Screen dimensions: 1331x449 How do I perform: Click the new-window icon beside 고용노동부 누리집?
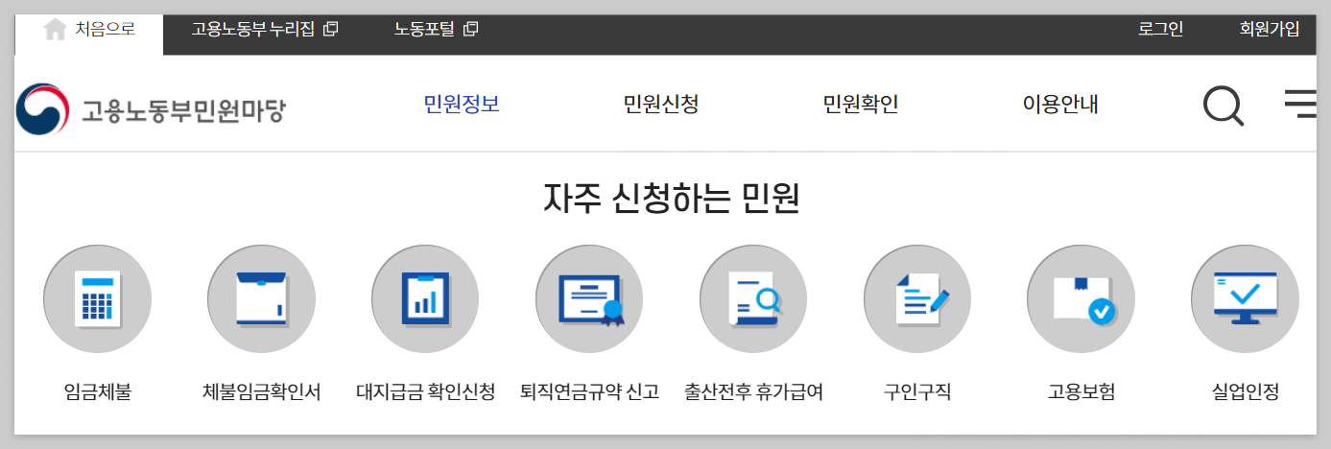pyautogui.click(x=331, y=29)
